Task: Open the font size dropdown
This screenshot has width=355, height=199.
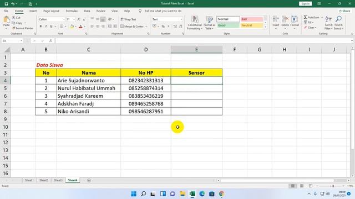Action: point(74,19)
